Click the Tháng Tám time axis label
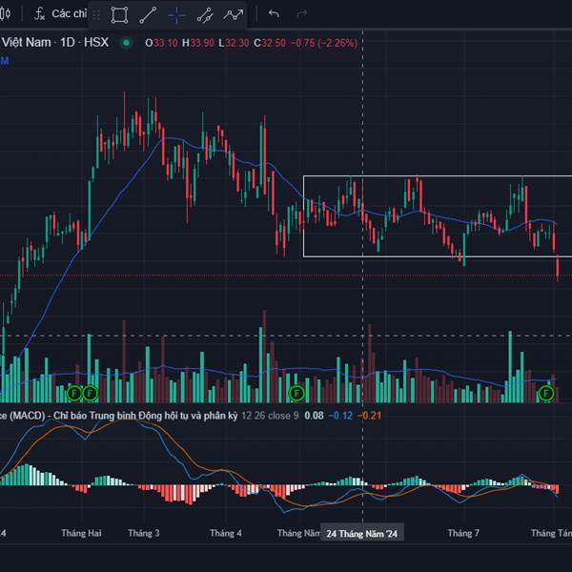This screenshot has width=572, height=572. tap(551, 533)
